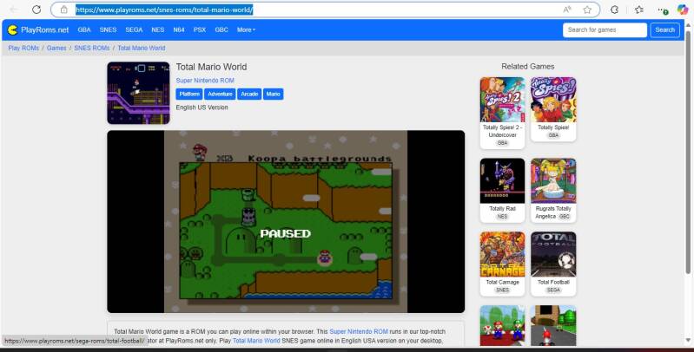Open the favorites list icon
This screenshot has width=694, height=352.
(x=639, y=10)
